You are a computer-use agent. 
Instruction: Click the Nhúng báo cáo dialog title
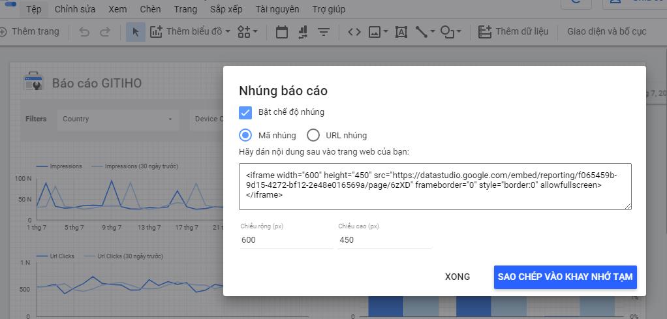click(x=283, y=91)
